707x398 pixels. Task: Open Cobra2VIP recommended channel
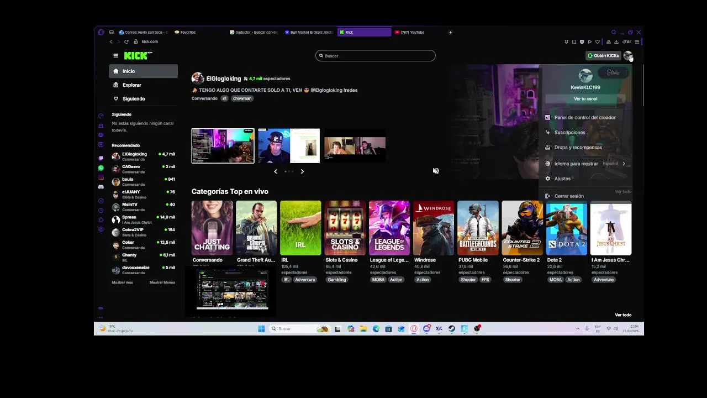coord(143,232)
